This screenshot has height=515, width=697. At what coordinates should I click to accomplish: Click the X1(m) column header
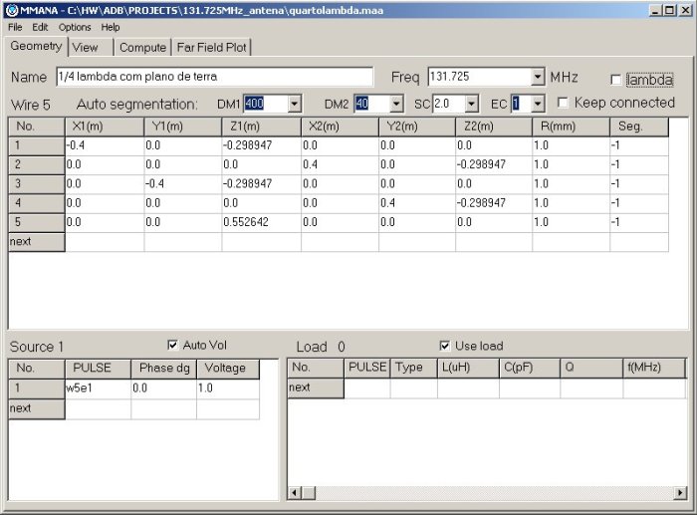105,127
